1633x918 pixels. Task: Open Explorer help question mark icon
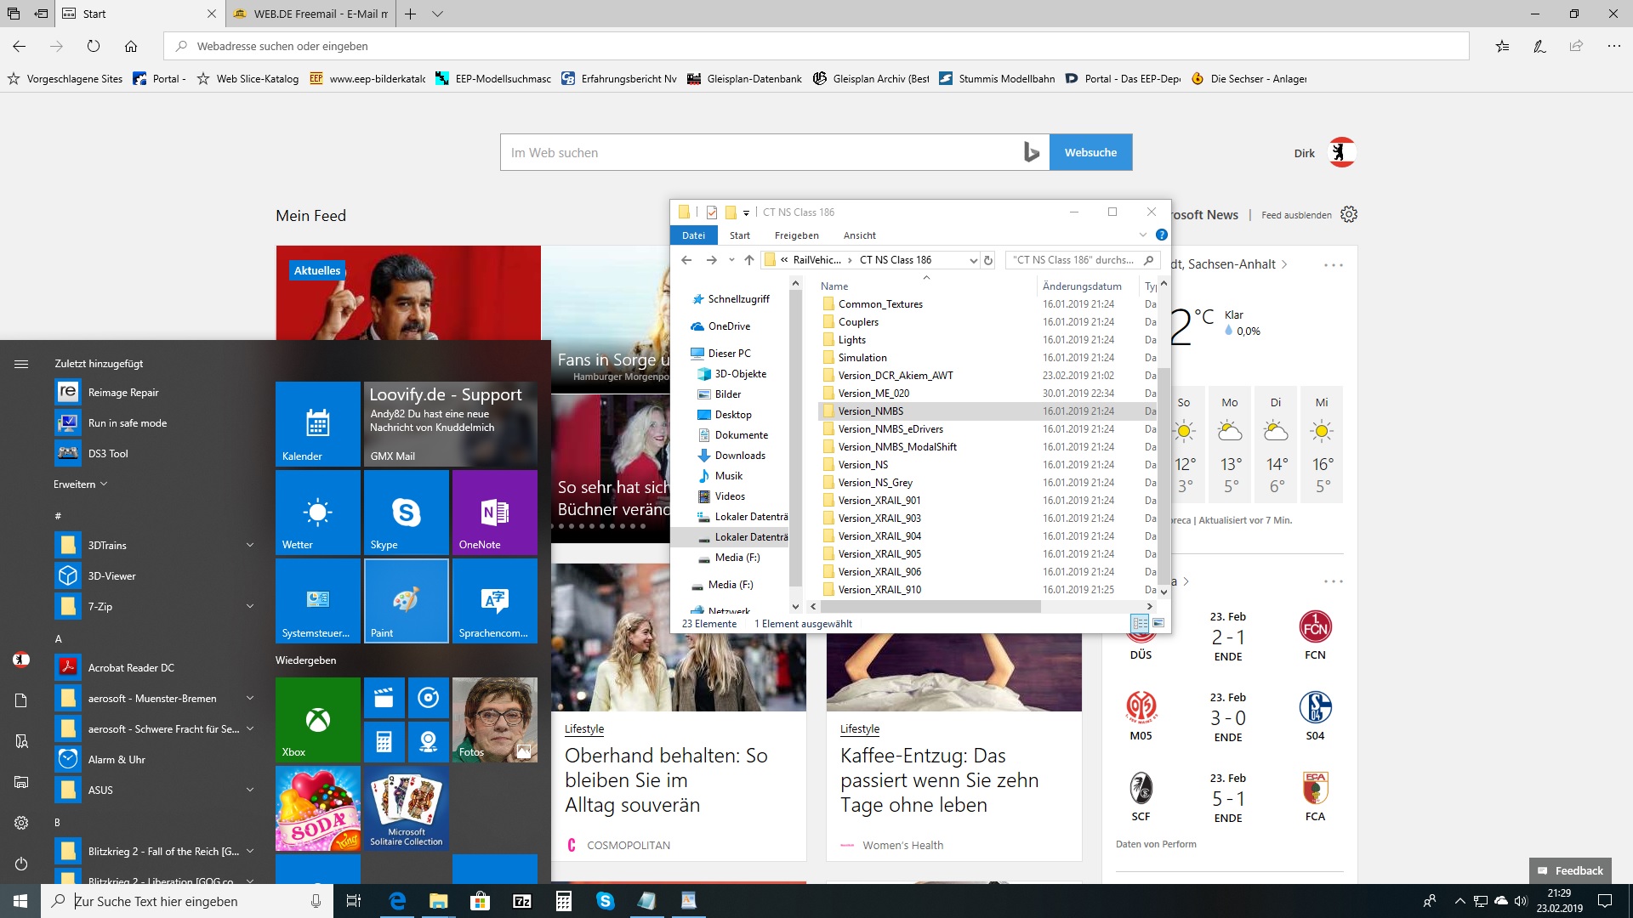[x=1161, y=235]
